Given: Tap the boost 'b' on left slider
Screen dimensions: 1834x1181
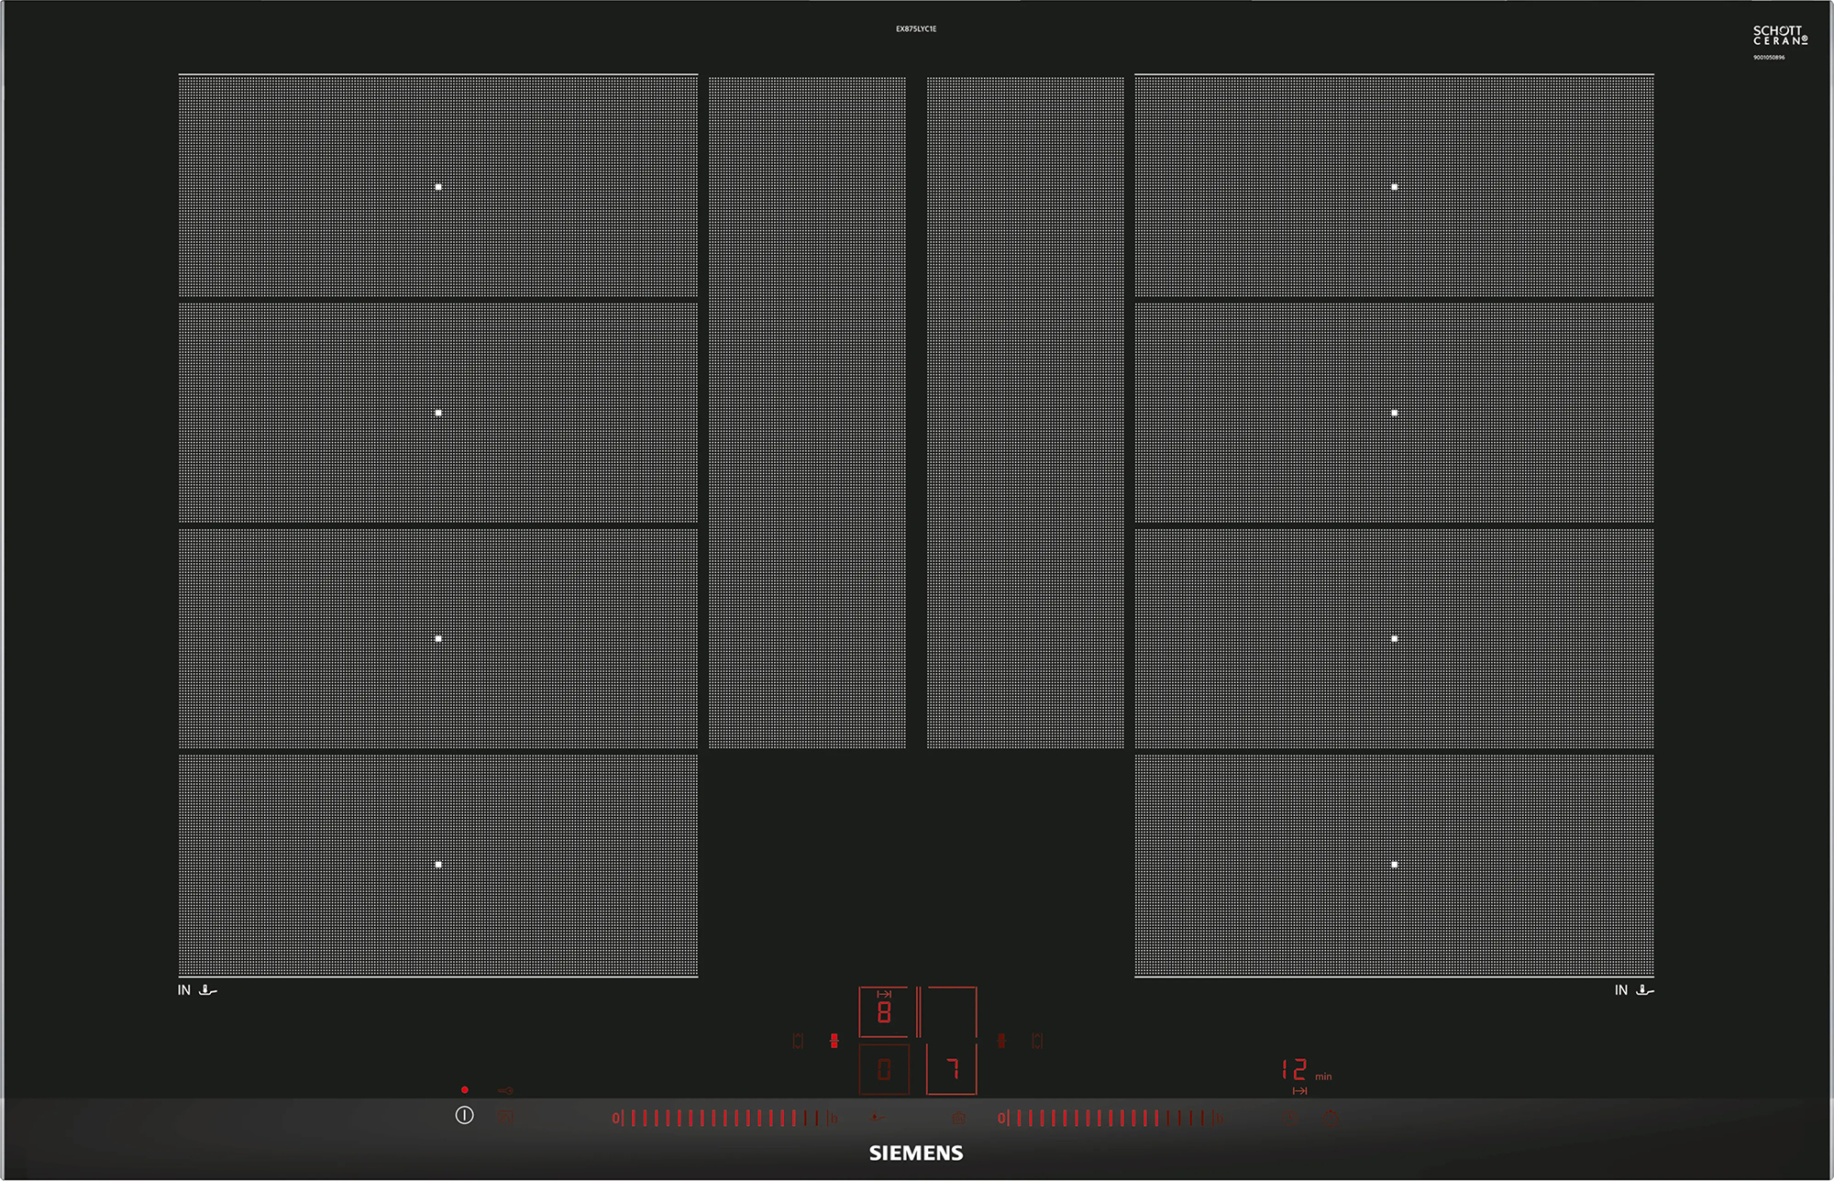Looking at the screenshot, I should [834, 1119].
